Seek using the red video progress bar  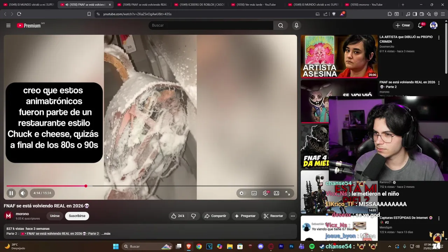(x=150, y=186)
